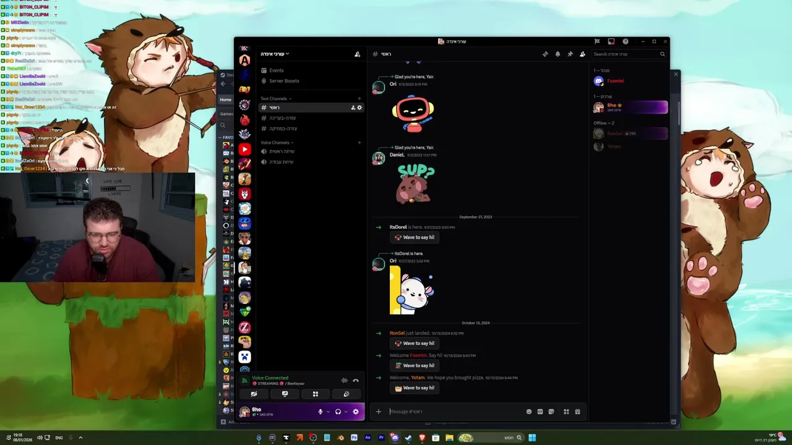Open the SUP cookie sticker
Image resolution: width=792 pixels, height=445 pixels.
coord(415,184)
